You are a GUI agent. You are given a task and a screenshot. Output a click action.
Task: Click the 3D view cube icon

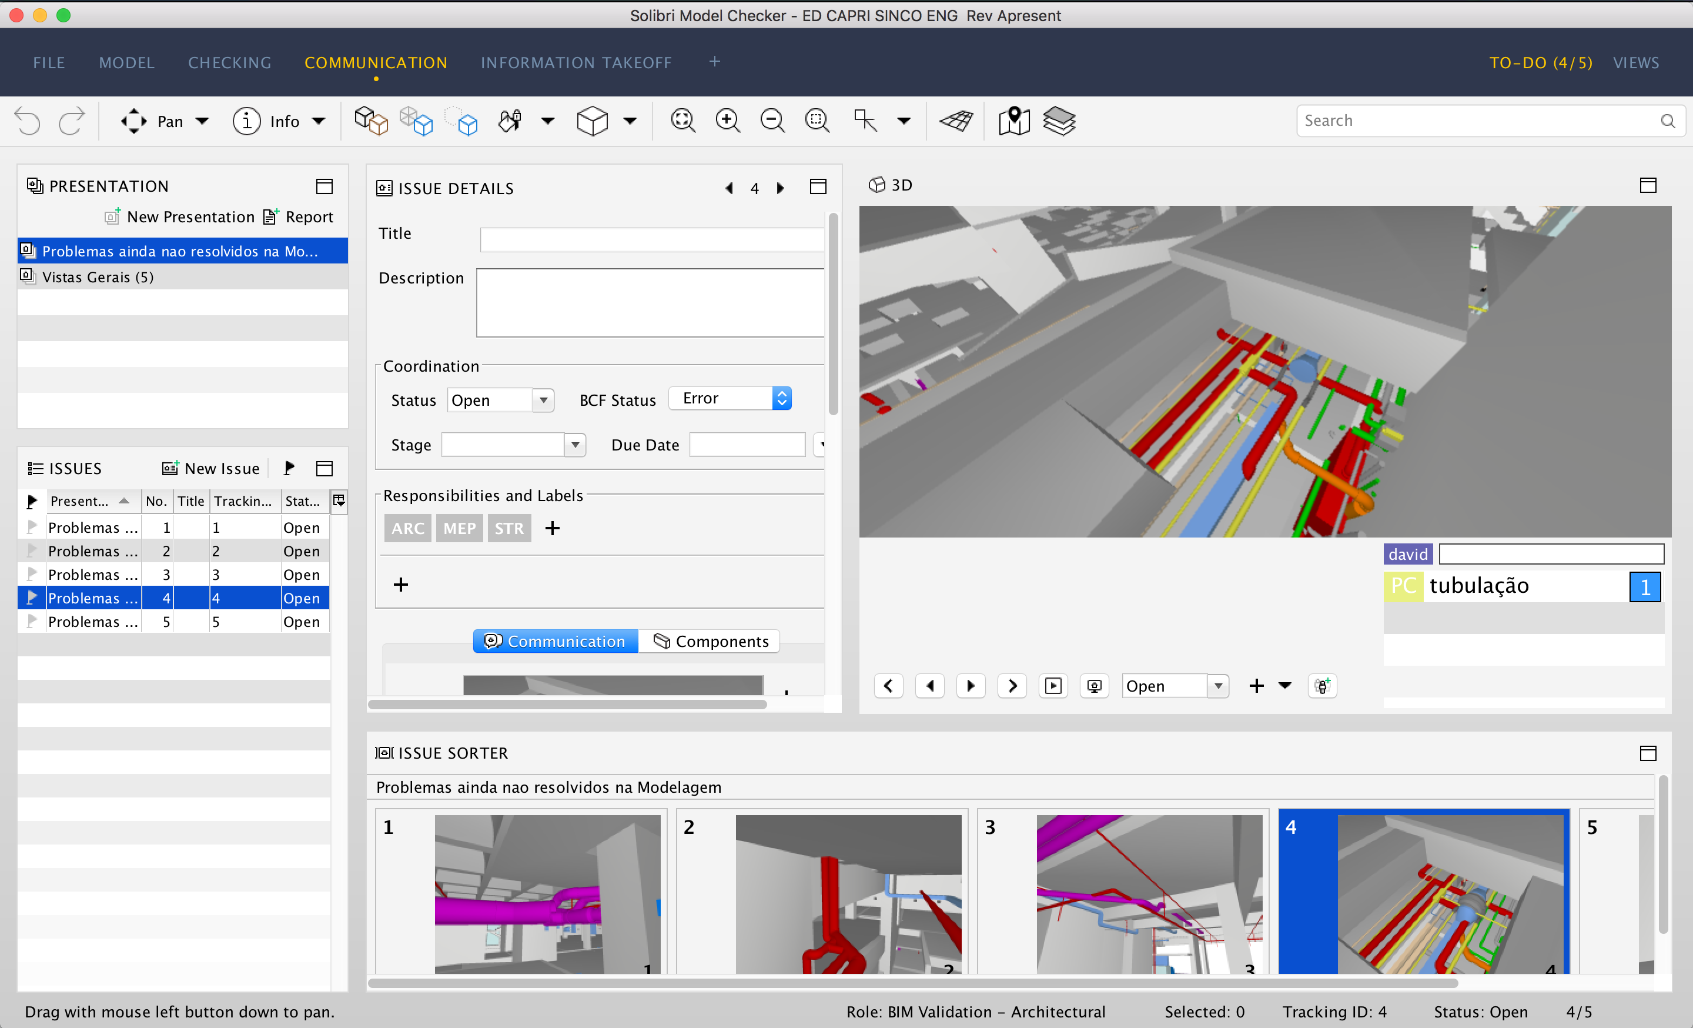tap(593, 121)
